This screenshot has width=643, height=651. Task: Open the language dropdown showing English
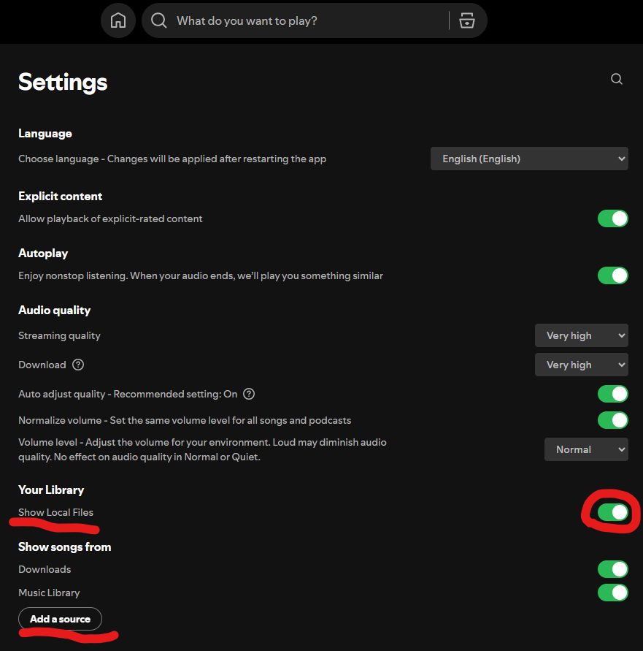529,159
